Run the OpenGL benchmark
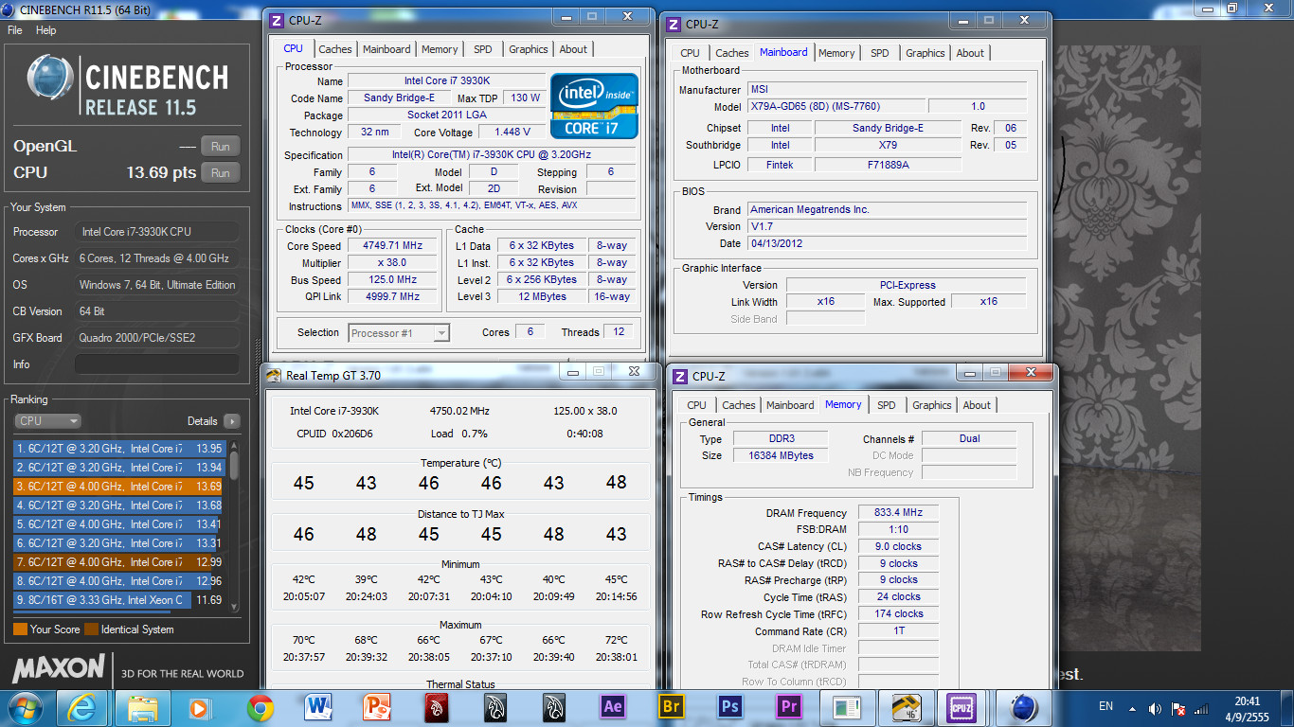 221,147
